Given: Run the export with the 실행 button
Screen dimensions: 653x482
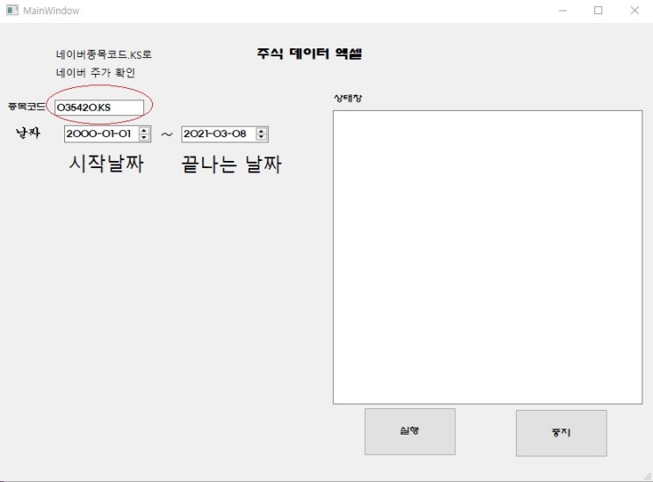Looking at the screenshot, I should pyautogui.click(x=410, y=431).
